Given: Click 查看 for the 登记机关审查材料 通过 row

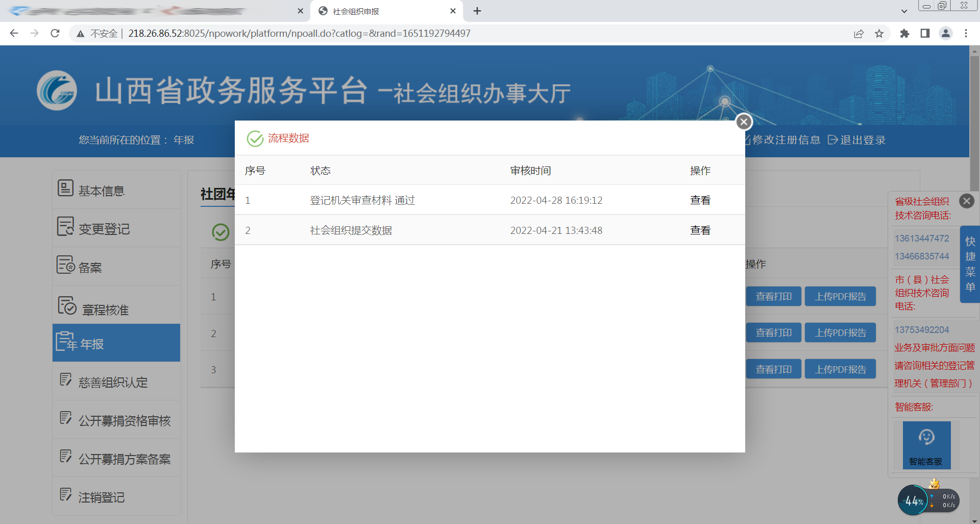Looking at the screenshot, I should [x=700, y=200].
